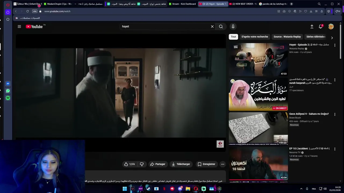Switch to MadamChopin Clips tab
Viewport: 344px width, 193px height.
pyautogui.click(x=58, y=4)
